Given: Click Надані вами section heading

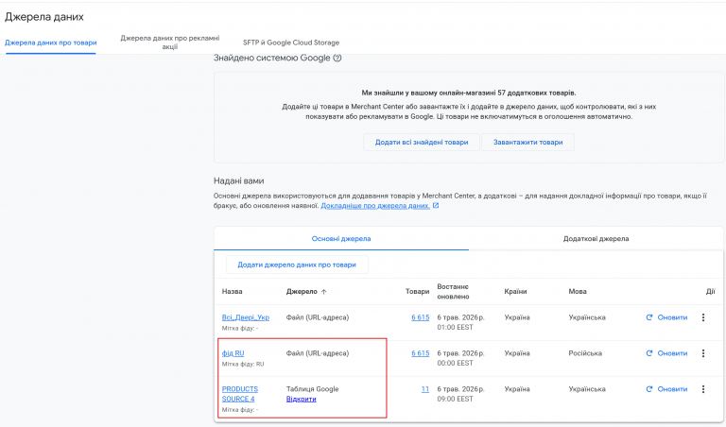Looking at the screenshot, I should click(x=238, y=180).
